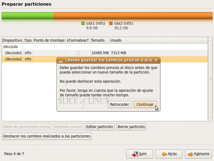This screenshot has width=214, height=161.
Task: Close the save changes dialog
Action: coord(156,60)
